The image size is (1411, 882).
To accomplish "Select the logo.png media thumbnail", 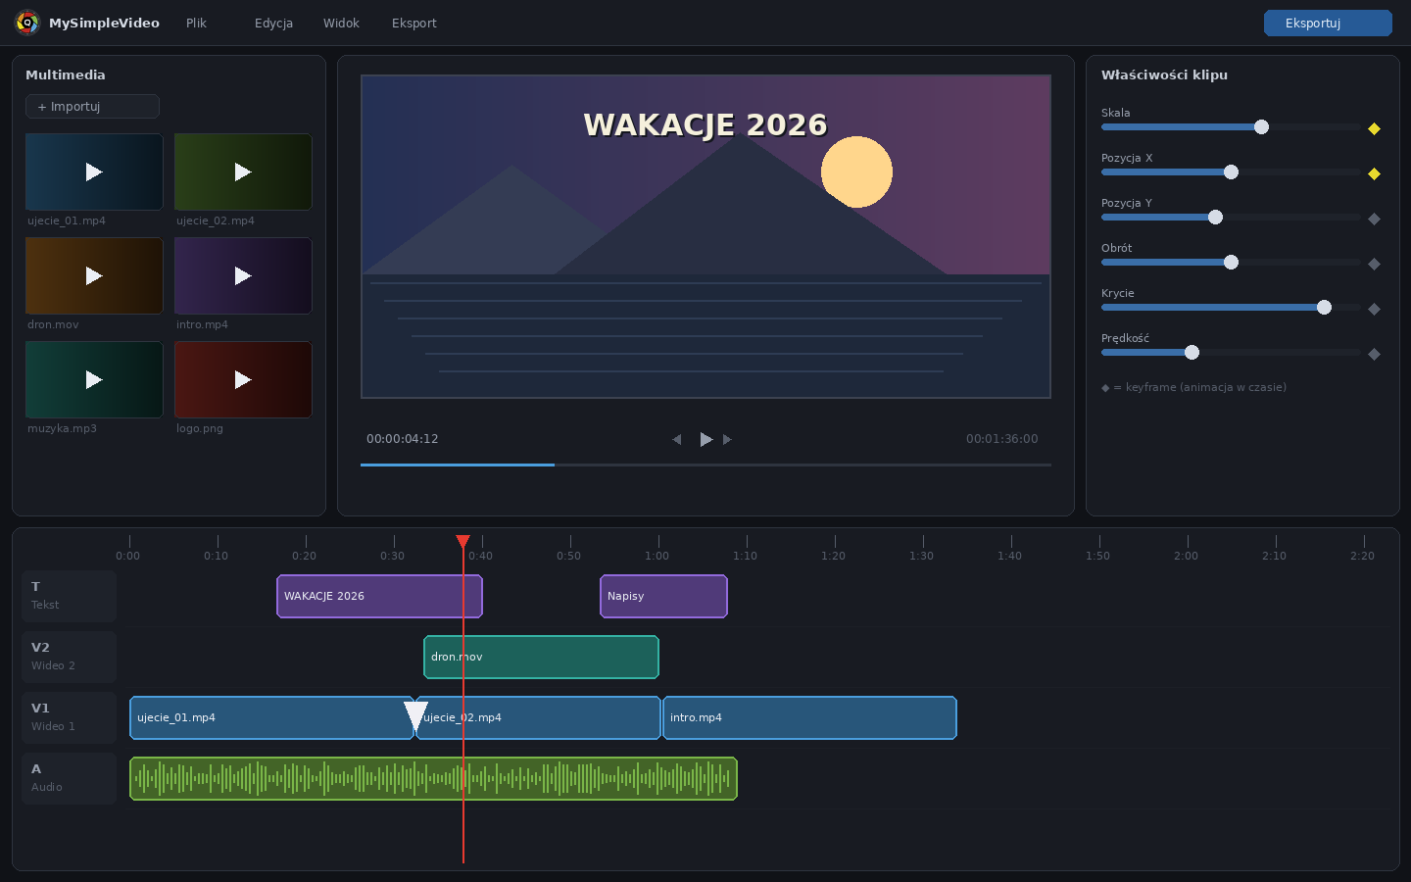I will (243, 379).
